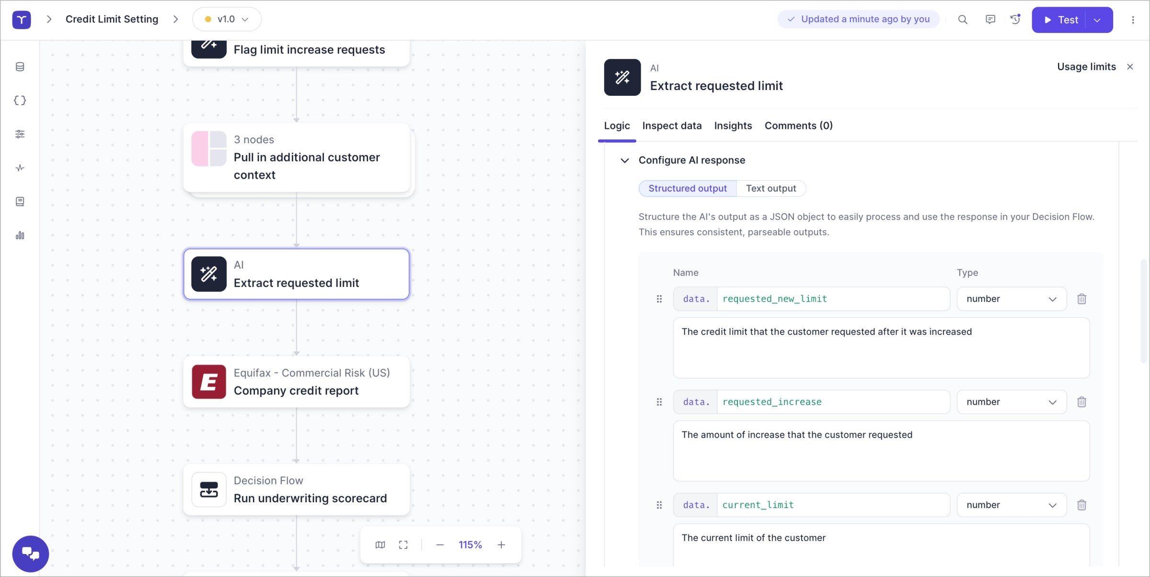This screenshot has height=577, width=1150.
Task: Switch to Text output mode
Action: [x=770, y=189]
